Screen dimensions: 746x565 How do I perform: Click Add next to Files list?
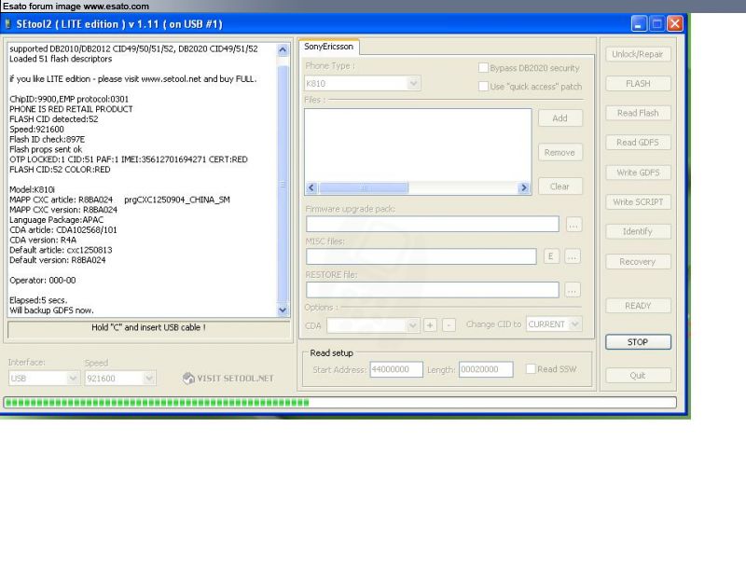(x=560, y=118)
